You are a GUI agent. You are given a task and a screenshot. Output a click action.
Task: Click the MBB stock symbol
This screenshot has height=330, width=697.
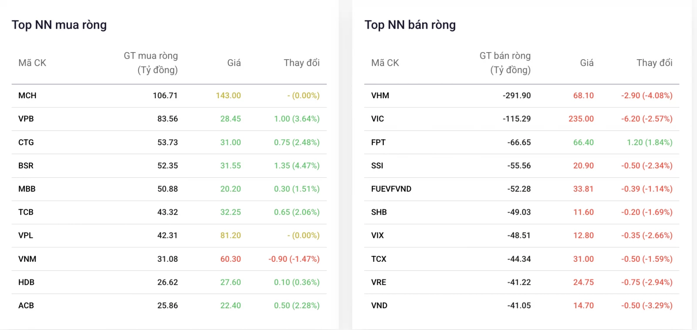pyautogui.click(x=27, y=189)
